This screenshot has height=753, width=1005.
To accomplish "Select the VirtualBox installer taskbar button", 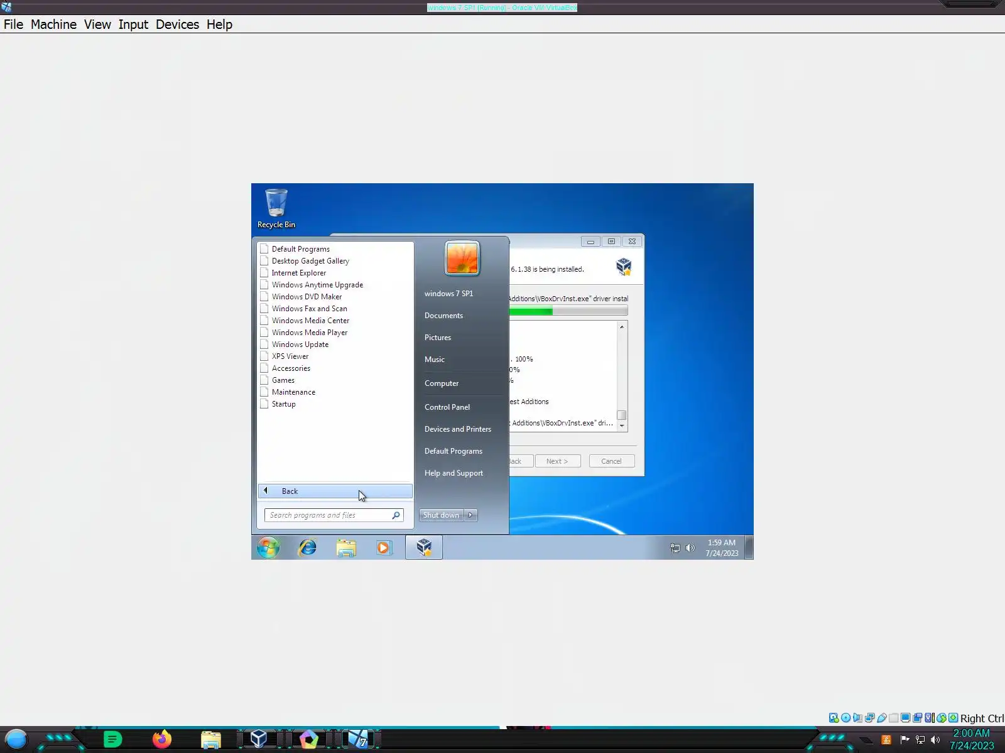I will (424, 548).
